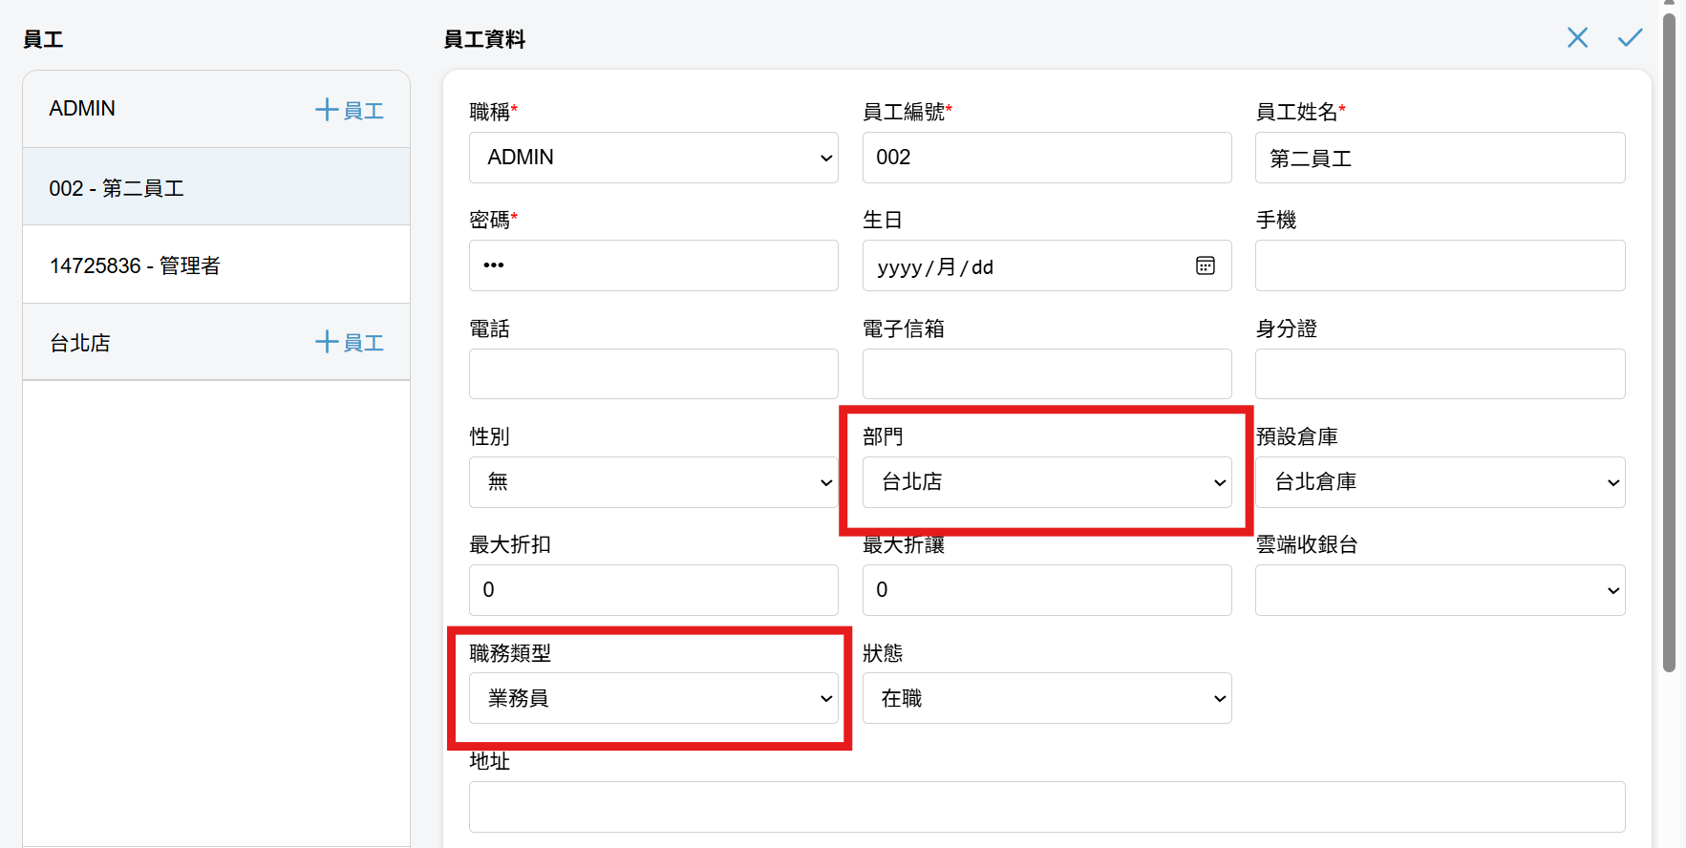Add employee under ADMIN group
The image size is (1686, 848).
click(350, 110)
